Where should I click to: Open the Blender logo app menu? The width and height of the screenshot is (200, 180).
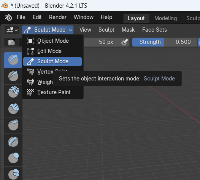click(x=8, y=18)
